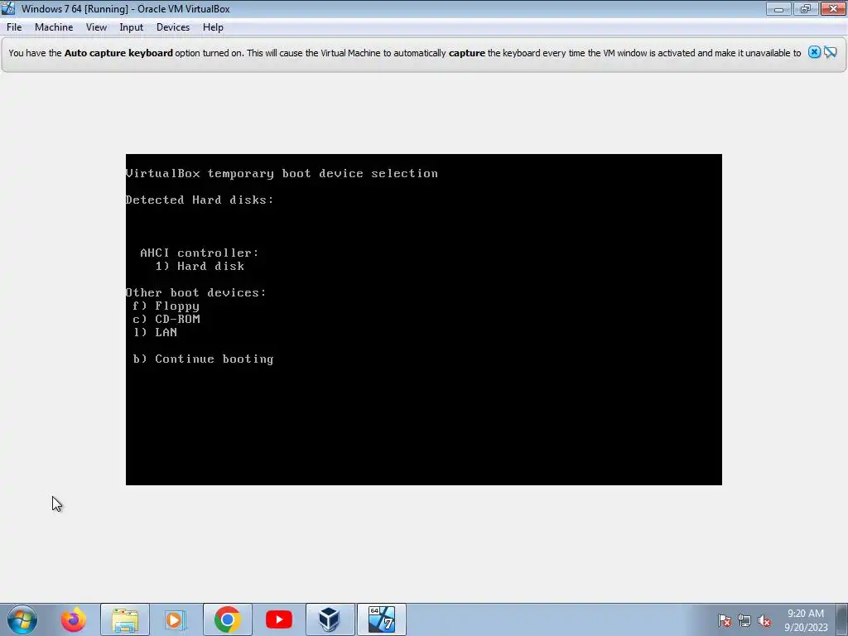Click the 'f) Floppy' boot option
Image resolution: width=848 pixels, height=636 pixels.
tap(166, 306)
